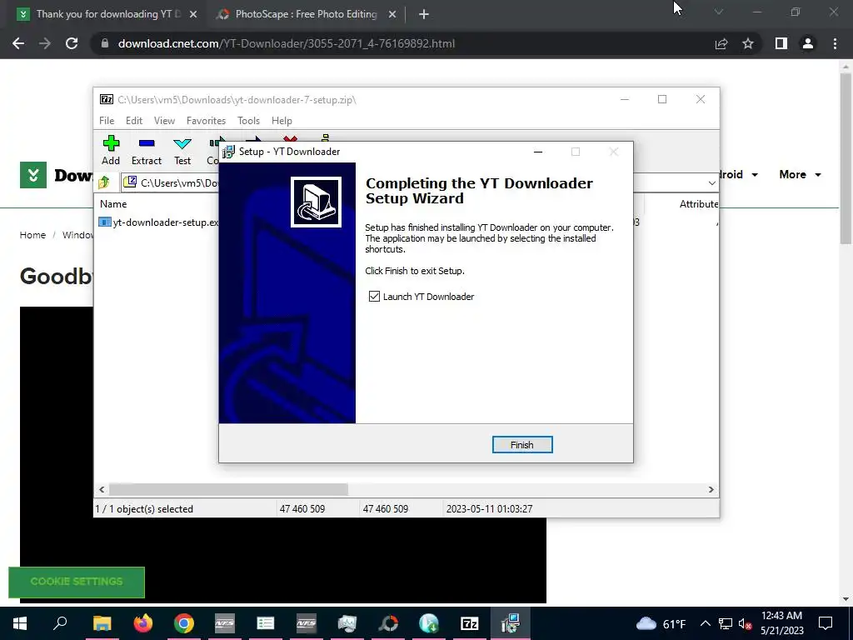Image resolution: width=853 pixels, height=640 pixels.
Task: Click the Chrome forward arrow
Action: tap(45, 43)
